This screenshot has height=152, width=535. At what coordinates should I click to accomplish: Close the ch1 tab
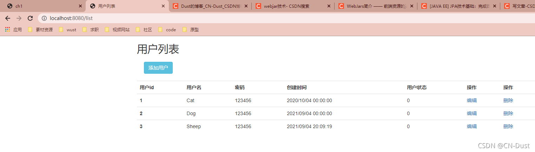[80, 6]
